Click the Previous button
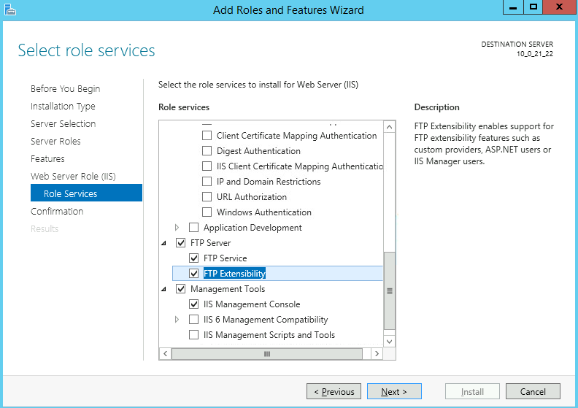Screen dimensions: 578x408 click(334, 392)
